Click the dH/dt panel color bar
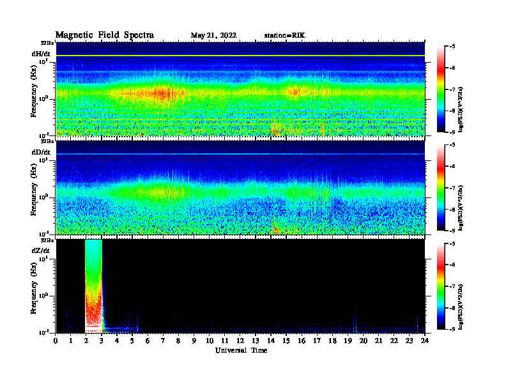 tap(441, 89)
